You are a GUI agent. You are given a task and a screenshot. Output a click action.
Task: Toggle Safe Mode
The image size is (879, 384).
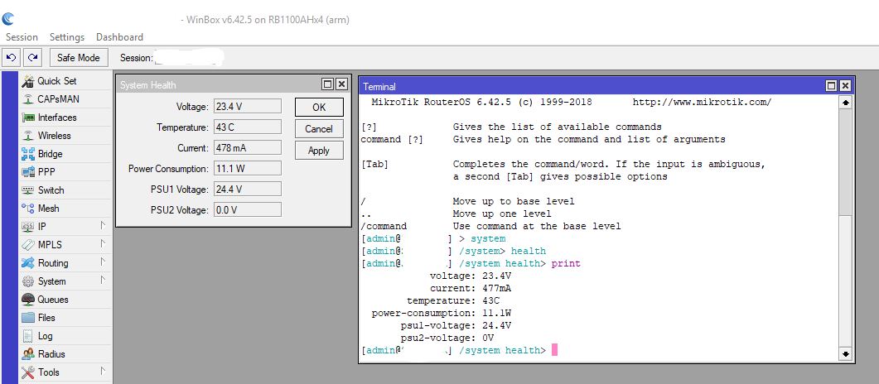tap(78, 58)
